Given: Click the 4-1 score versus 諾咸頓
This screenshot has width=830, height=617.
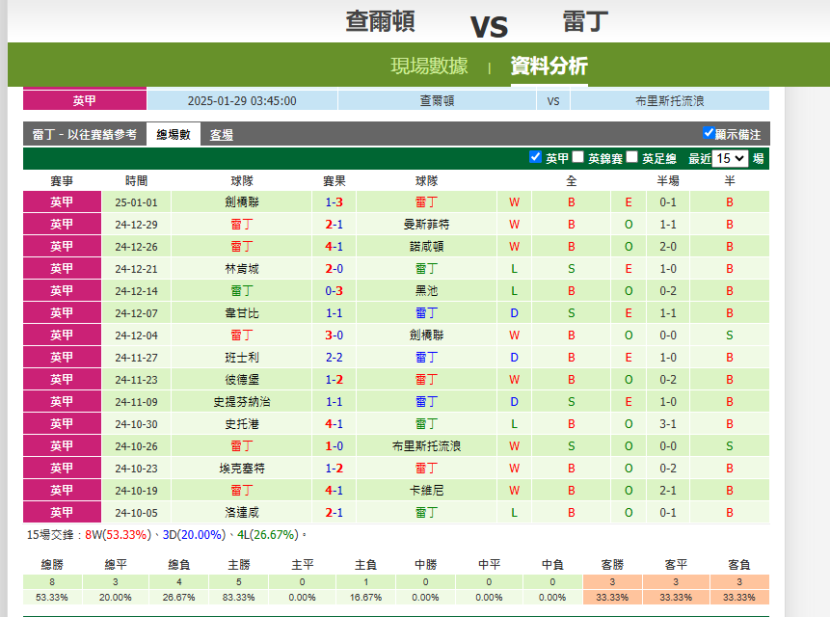Looking at the screenshot, I should coord(334,247).
